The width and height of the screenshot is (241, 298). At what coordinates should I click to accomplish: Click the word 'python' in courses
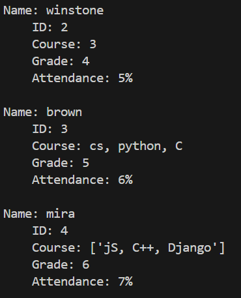click(x=139, y=147)
